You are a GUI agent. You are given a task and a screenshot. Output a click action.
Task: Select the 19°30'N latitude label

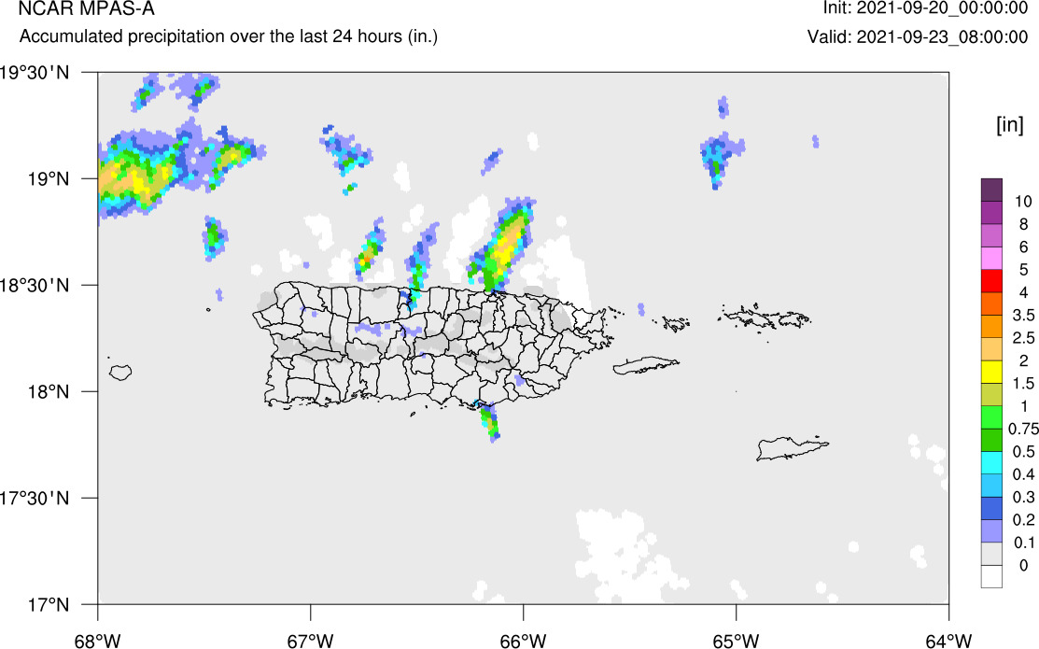tap(35, 72)
